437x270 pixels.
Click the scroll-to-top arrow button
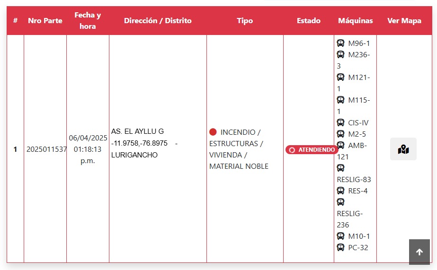pos(419,252)
